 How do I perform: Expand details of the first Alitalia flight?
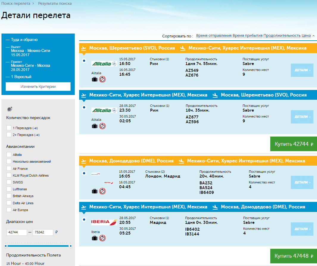pos(302,70)
